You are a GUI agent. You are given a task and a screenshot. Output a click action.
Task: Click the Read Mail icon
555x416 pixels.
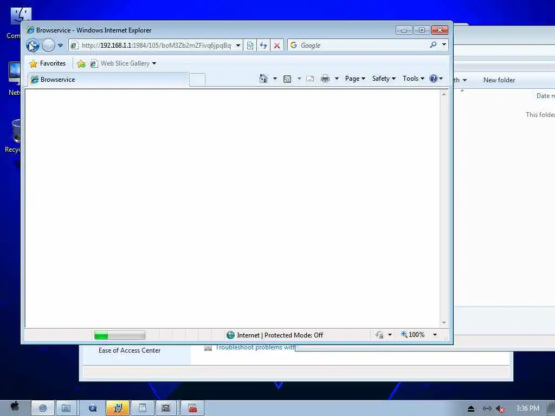pyautogui.click(x=310, y=79)
